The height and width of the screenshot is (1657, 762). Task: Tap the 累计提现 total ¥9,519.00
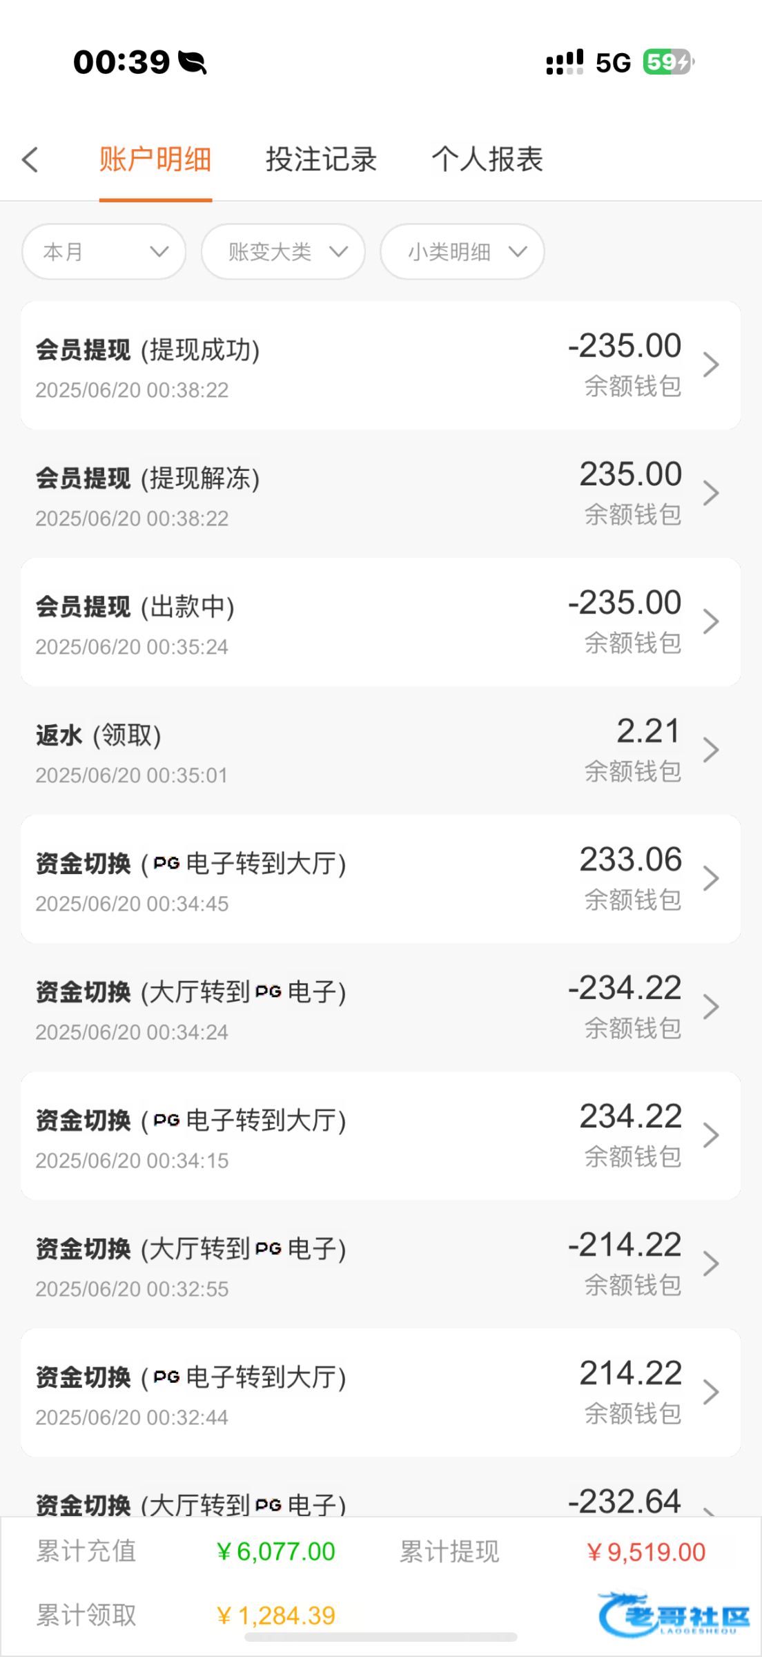[x=646, y=1552]
